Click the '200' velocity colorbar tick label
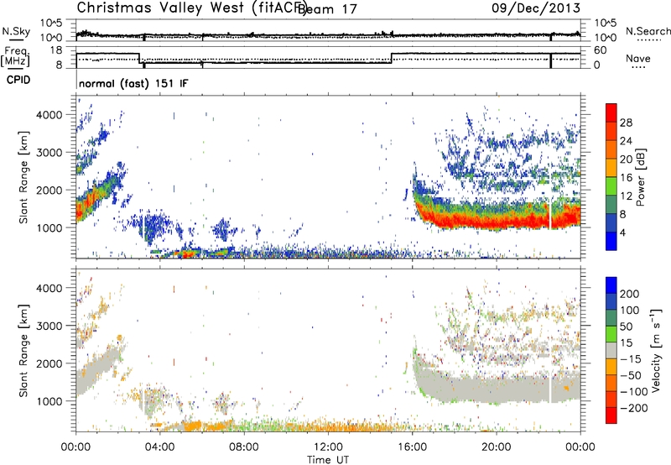The width and height of the screenshot is (671, 465). tap(630, 294)
